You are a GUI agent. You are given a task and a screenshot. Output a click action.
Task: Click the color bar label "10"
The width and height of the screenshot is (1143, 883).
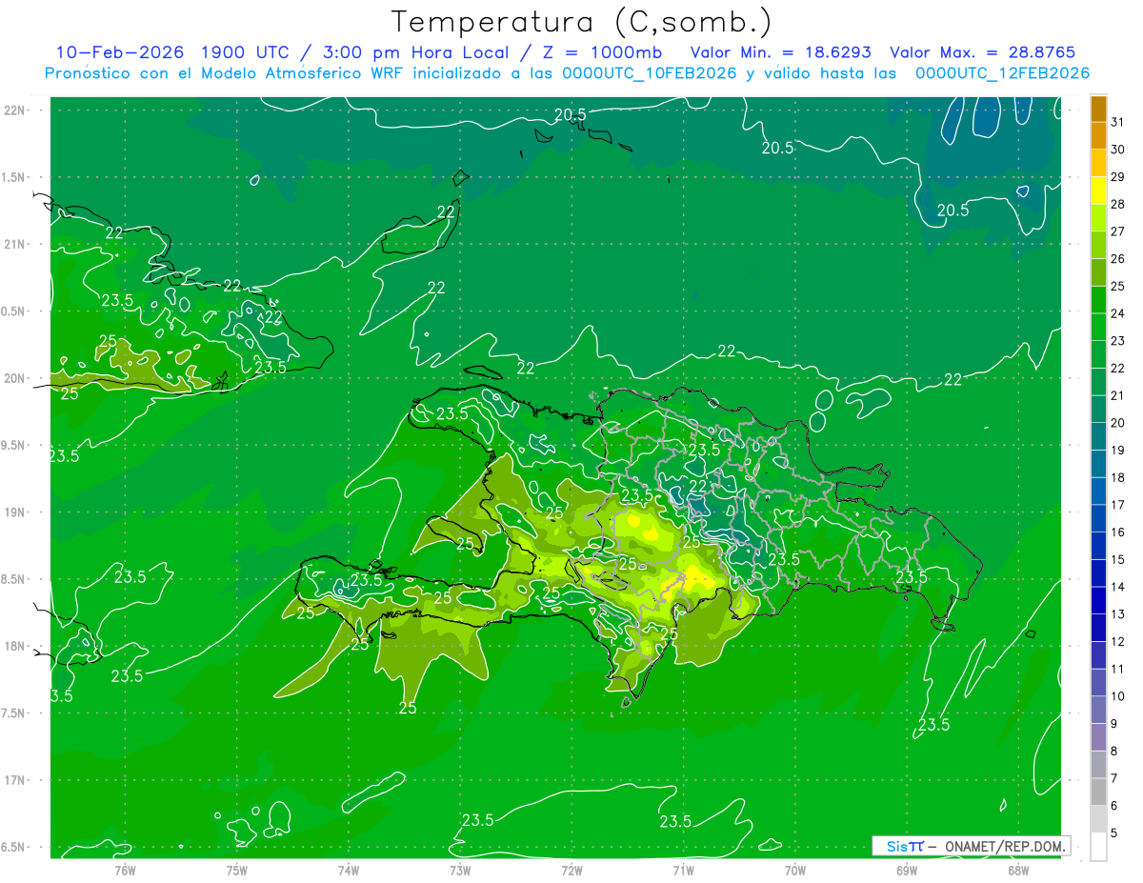1118,696
